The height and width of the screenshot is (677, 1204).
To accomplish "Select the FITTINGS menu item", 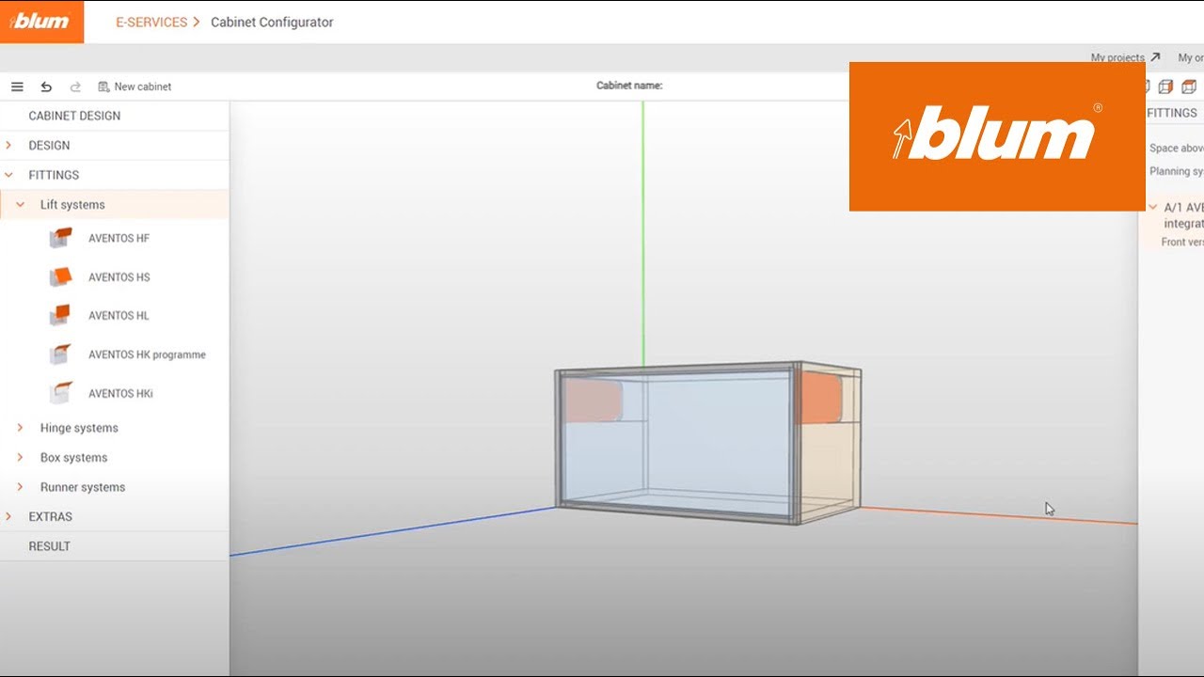I will 54,175.
